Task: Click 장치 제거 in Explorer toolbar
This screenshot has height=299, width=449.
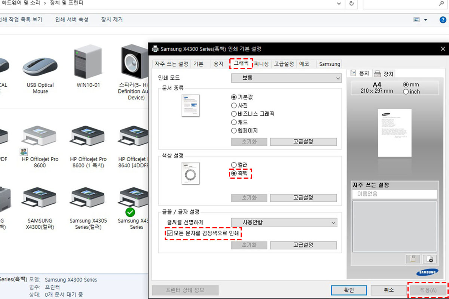Action: pos(112,19)
